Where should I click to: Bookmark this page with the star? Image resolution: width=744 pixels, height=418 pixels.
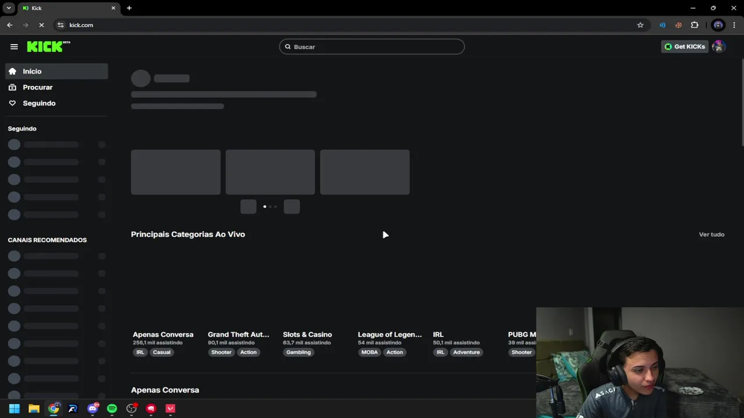coord(640,25)
